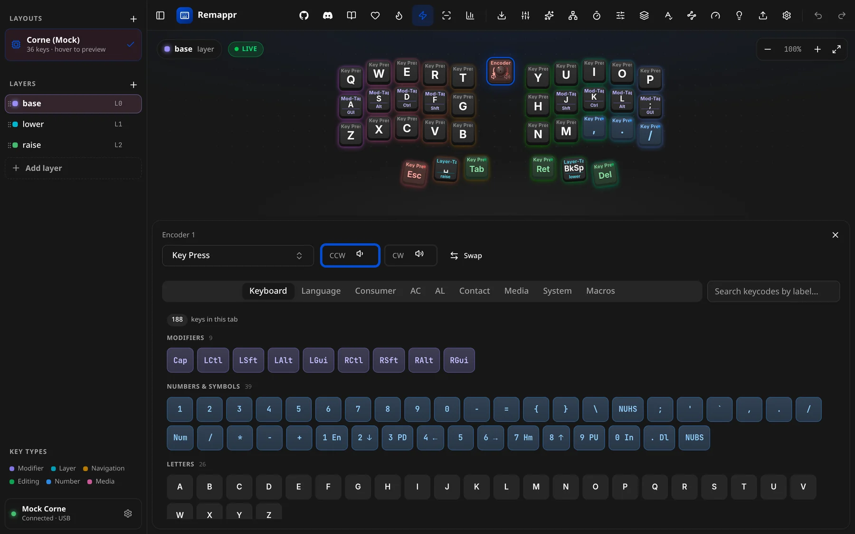Select the lower layer row
The image size is (855, 534).
tap(73, 124)
